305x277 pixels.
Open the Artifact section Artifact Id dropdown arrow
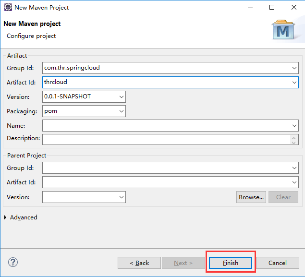click(x=294, y=83)
